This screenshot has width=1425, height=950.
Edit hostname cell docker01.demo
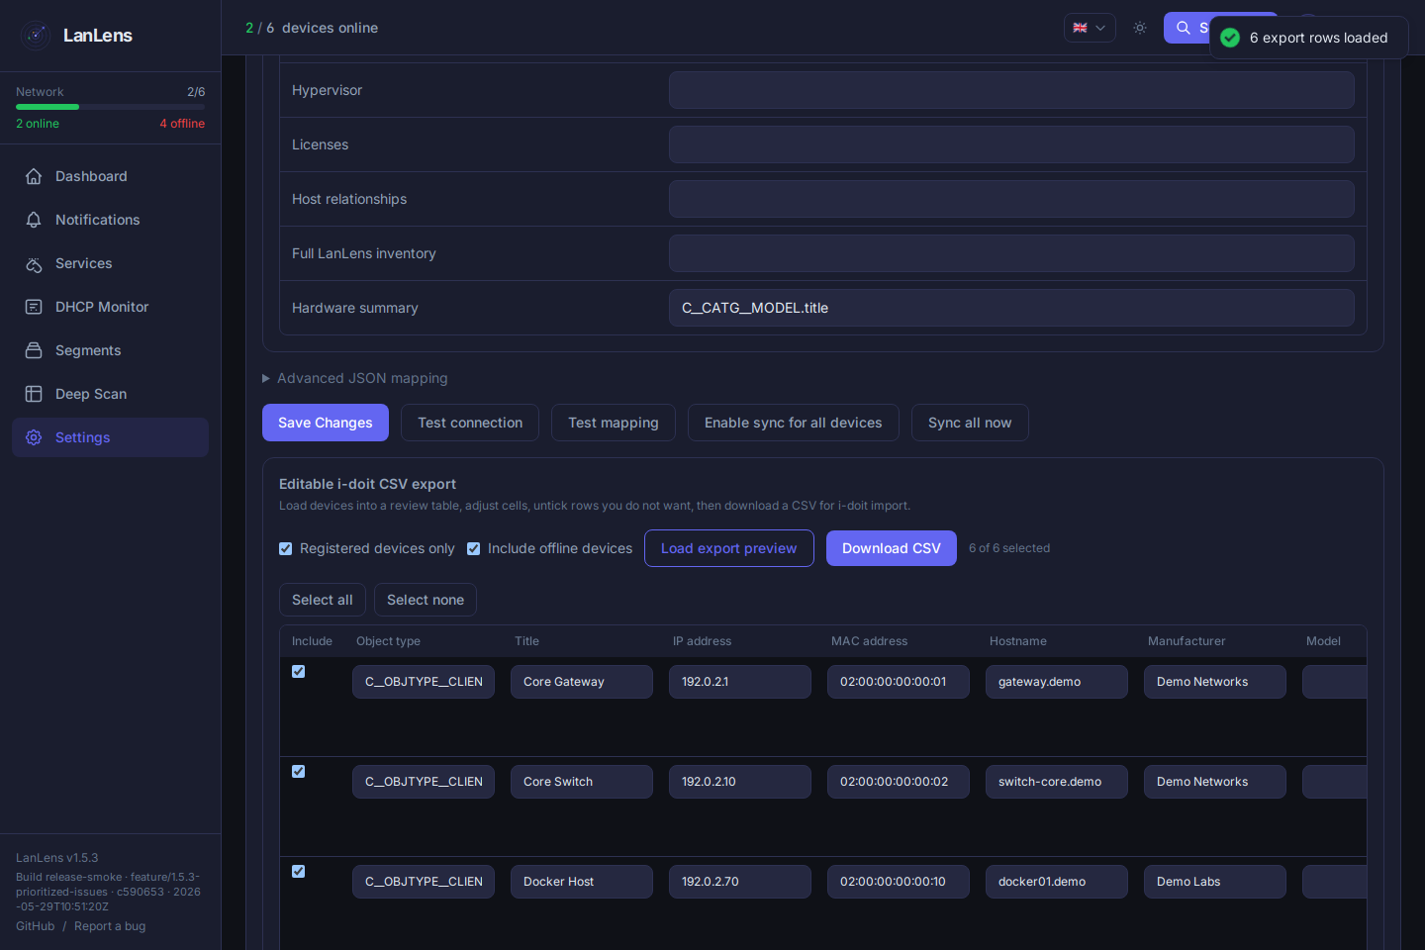tap(1057, 882)
